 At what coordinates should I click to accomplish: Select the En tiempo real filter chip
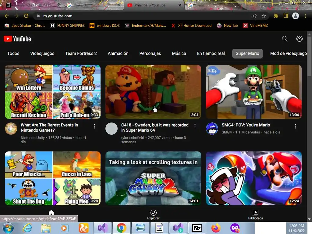[211, 53]
